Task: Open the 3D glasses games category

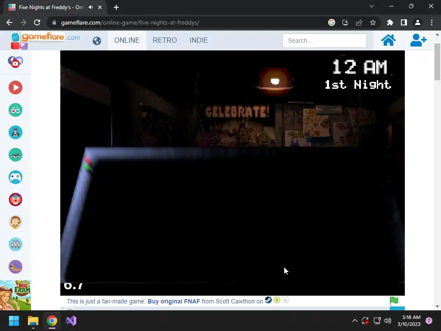Action: pos(16,110)
